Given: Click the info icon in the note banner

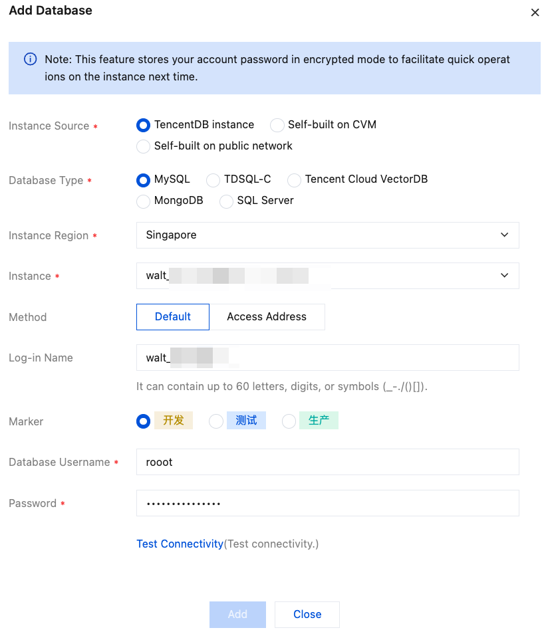Looking at the screenshot, I should 30,59.
